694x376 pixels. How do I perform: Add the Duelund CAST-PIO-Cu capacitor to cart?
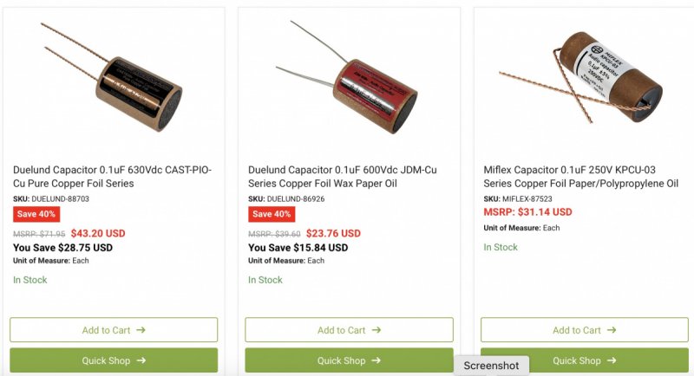coord(113,330)
